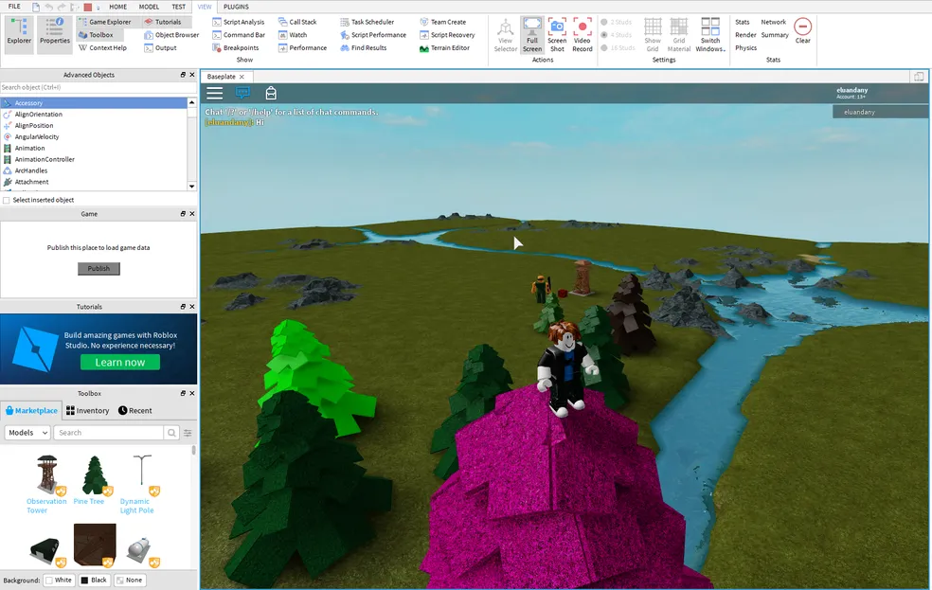Open the in-game hamburger menu
The height and width of the screenshot is (590, 932).
215,94
